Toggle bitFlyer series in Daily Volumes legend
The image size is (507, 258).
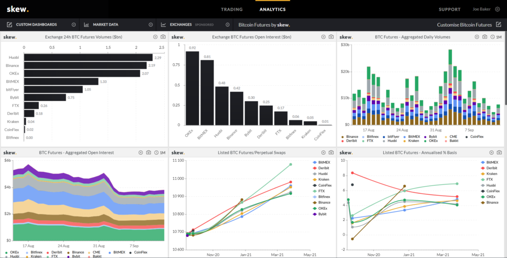pos(391,136)
